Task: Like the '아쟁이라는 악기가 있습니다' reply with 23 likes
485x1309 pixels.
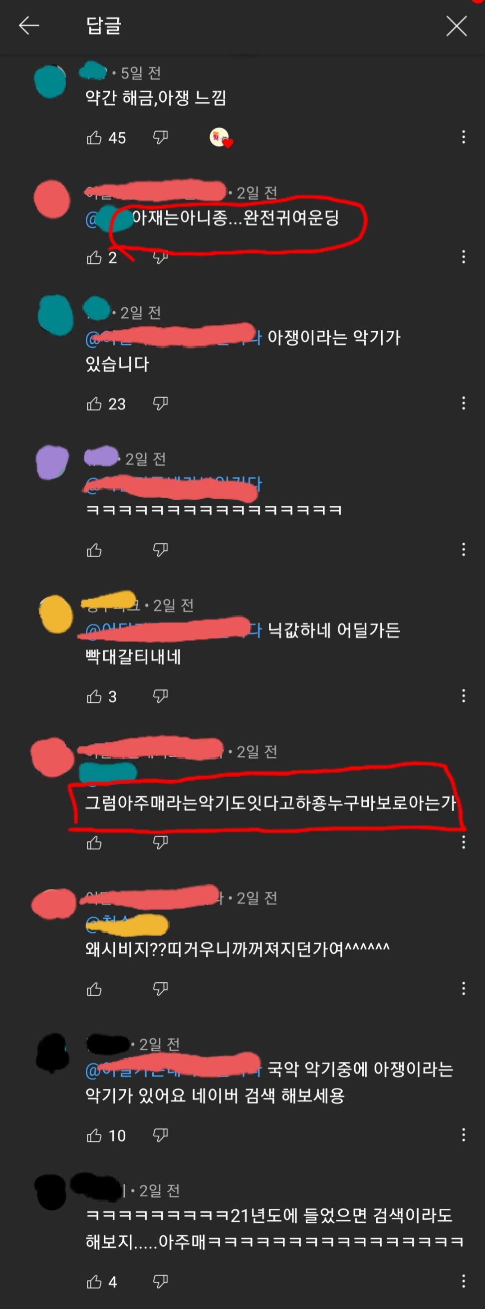Action: tap(94, 404)
